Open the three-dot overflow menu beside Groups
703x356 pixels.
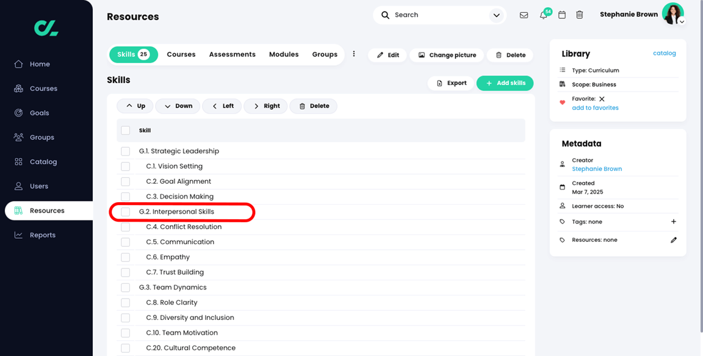click(354, 54)
